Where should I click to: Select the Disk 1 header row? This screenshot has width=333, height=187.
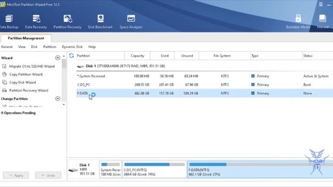click(x=204, y=66)
